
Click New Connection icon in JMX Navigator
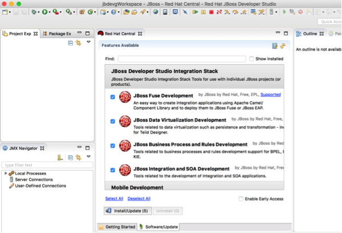pos(60,157)
